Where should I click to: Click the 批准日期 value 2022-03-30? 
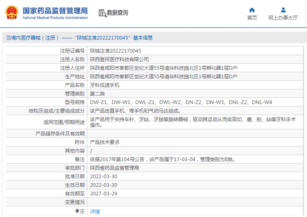tap(104, 177)
